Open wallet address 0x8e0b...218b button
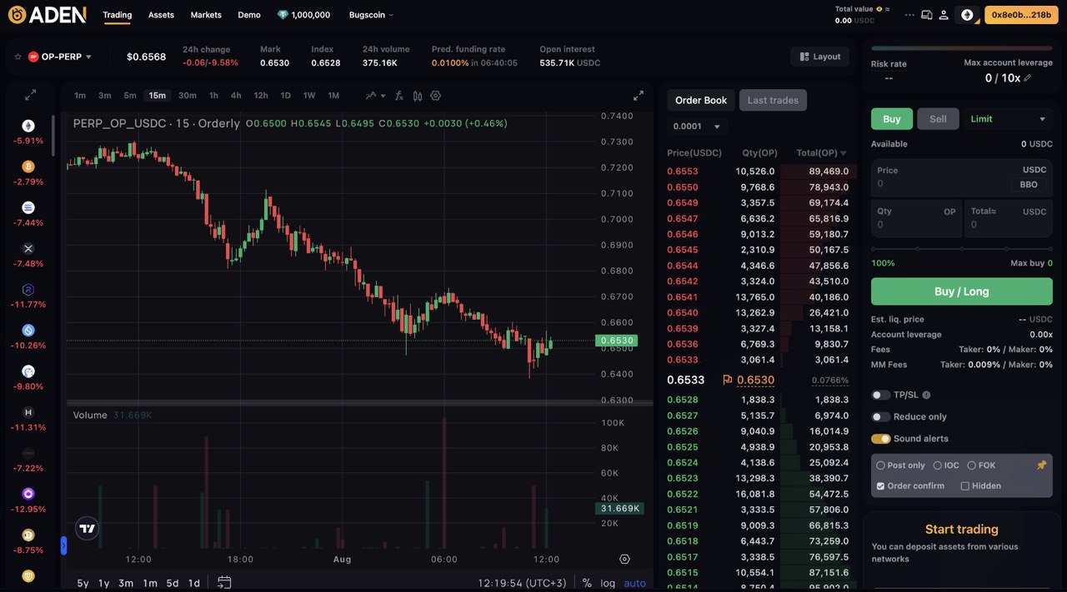Screen dimensions: 1067x592 (1021, 15)
